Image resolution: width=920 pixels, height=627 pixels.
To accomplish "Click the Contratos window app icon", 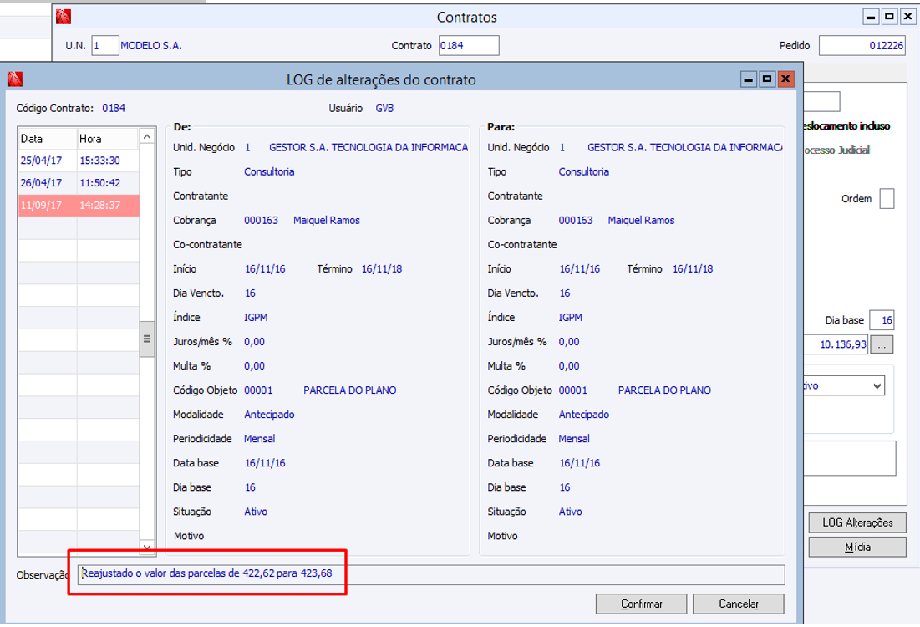I will pos(64,17).
